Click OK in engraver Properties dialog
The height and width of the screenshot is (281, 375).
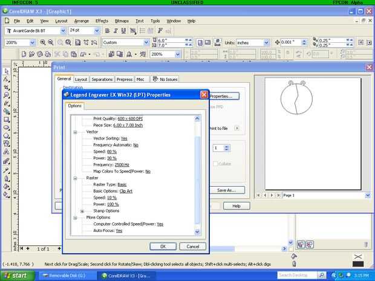[x=163, y=247]
